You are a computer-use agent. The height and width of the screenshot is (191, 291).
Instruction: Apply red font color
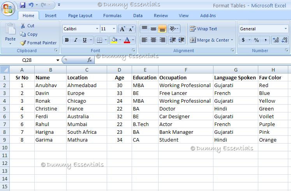127,40
